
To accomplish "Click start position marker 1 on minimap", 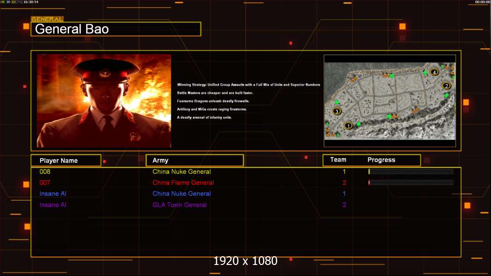I will coord(348,126).
